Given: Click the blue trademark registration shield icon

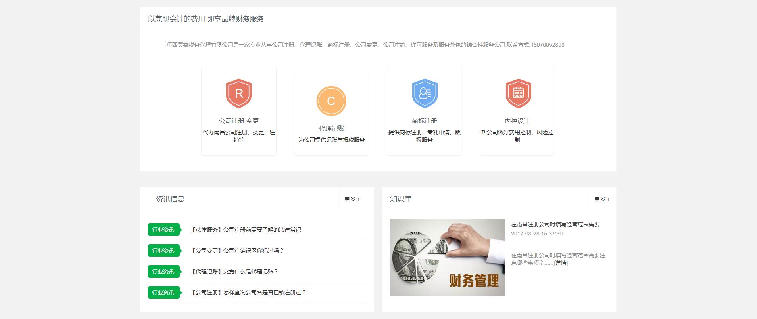Looking at the screenshot, I should pos(425,93).
